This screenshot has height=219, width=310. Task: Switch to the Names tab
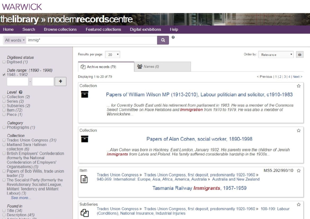tap(162, 67)
